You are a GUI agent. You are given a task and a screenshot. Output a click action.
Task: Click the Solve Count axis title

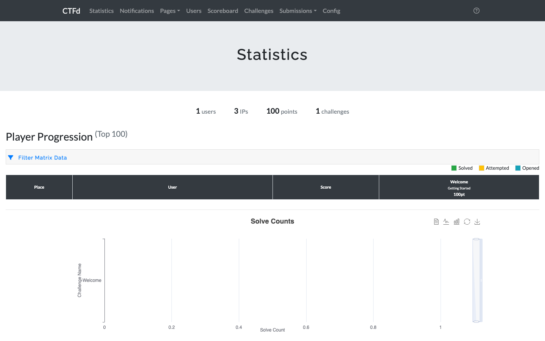pyautogui.click(x=272, y=330)
